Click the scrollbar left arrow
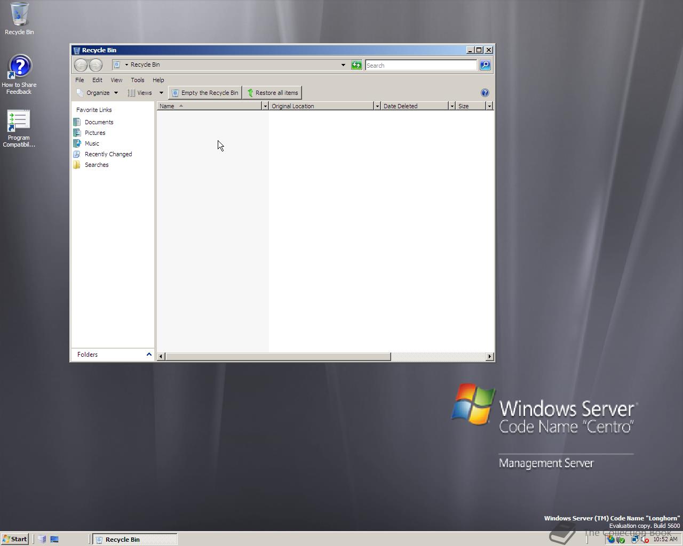683x546 pixels. 161,356
